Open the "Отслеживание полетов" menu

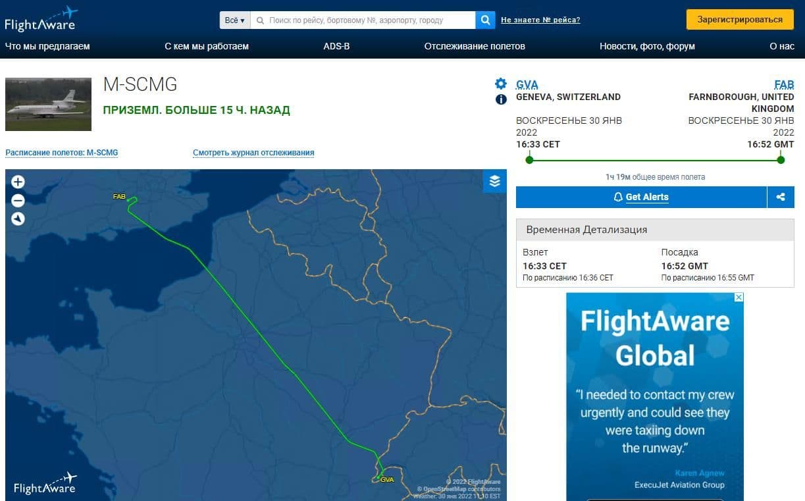coord(475,46)
